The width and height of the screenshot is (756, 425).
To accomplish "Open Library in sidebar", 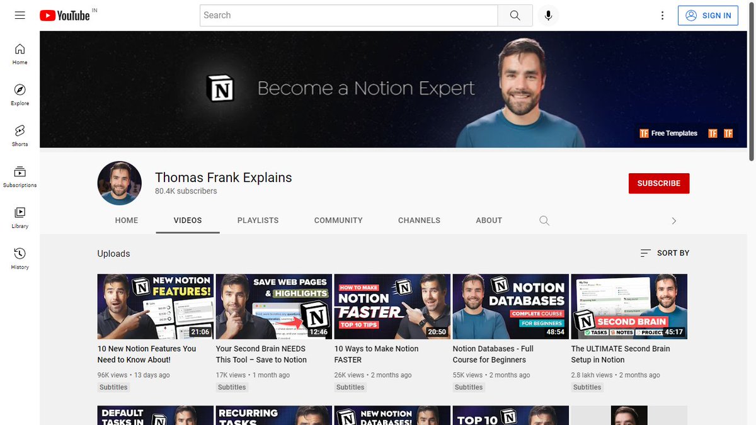I will pyautogui.click(x=20, y=218).
